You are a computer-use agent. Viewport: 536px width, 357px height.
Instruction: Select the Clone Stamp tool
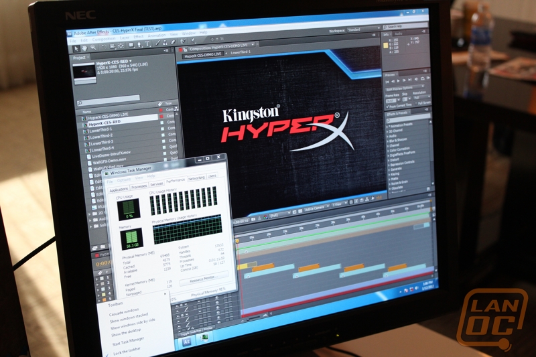click(x=165, y=42)
